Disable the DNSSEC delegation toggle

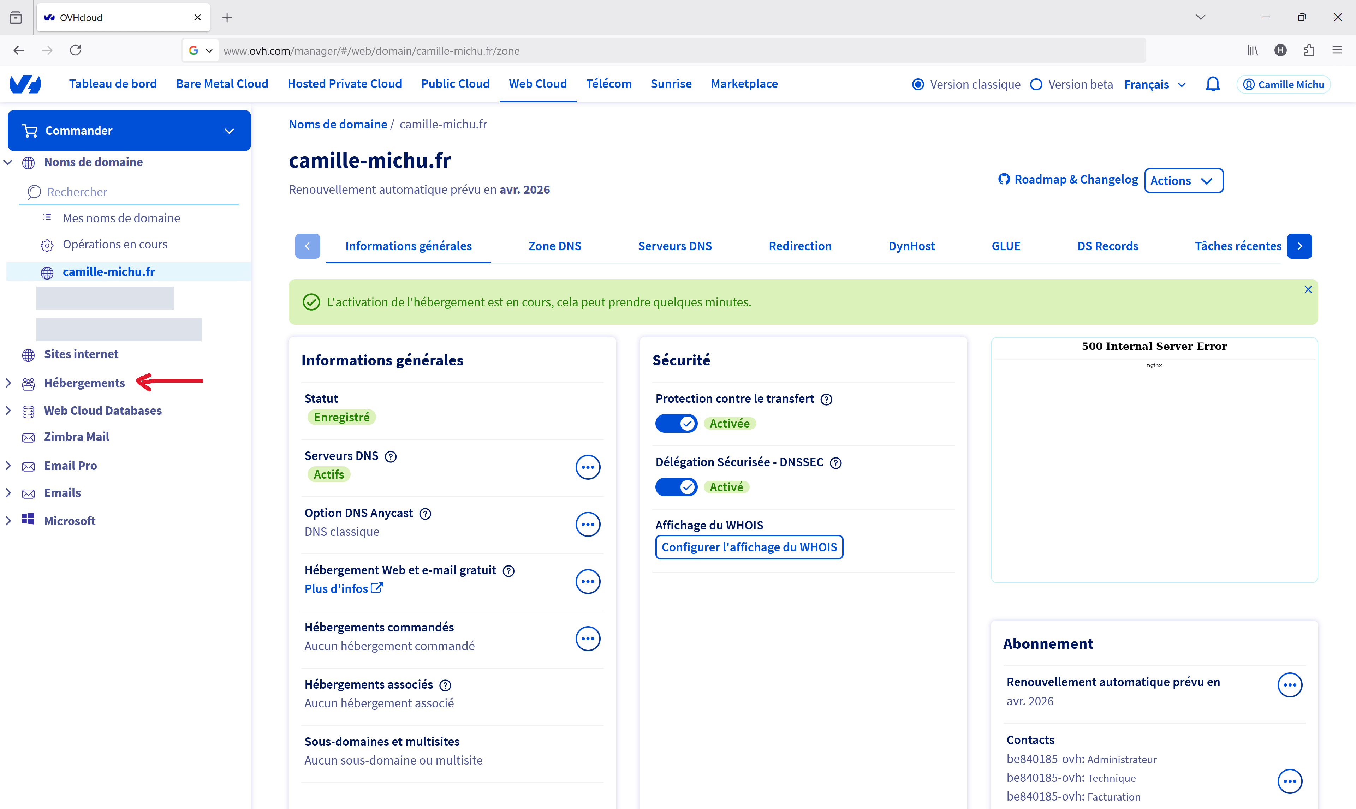(x=676, y=487)
